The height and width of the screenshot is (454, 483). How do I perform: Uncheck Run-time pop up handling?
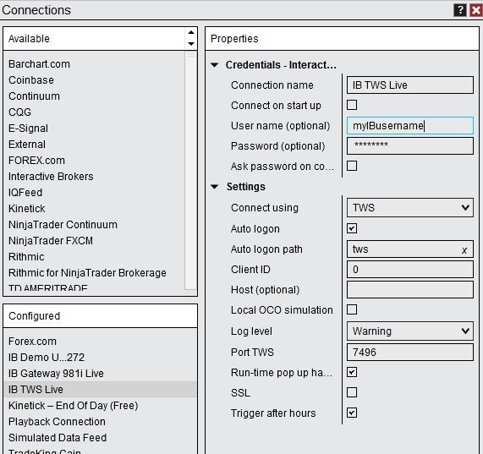coord(352,372)
